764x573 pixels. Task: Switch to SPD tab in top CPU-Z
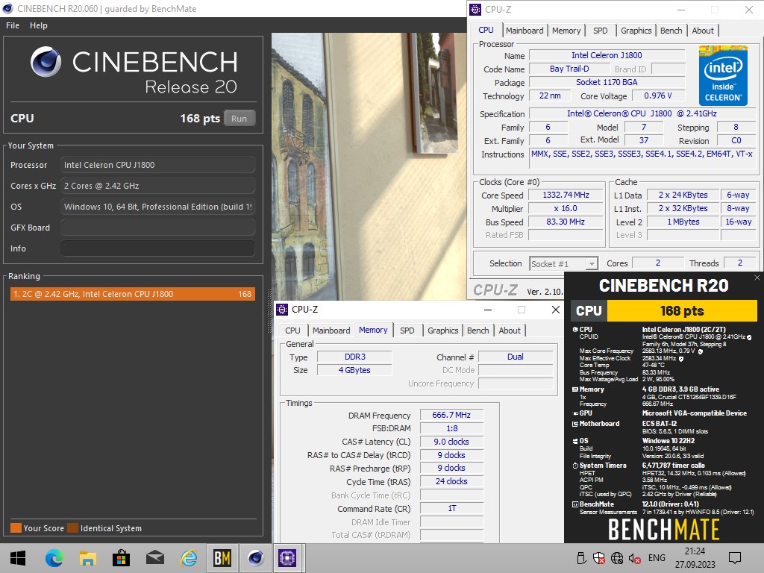pos(601,30)
